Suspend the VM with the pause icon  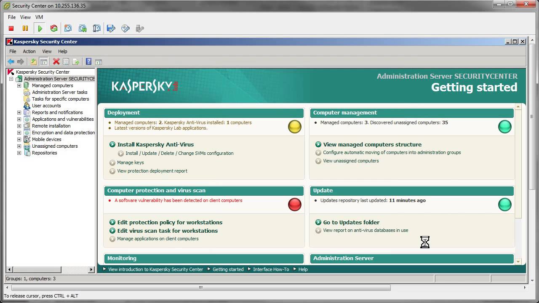tap(25, 28)
